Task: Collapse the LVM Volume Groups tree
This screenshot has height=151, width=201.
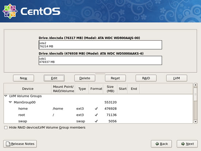Action: point(6,96)
